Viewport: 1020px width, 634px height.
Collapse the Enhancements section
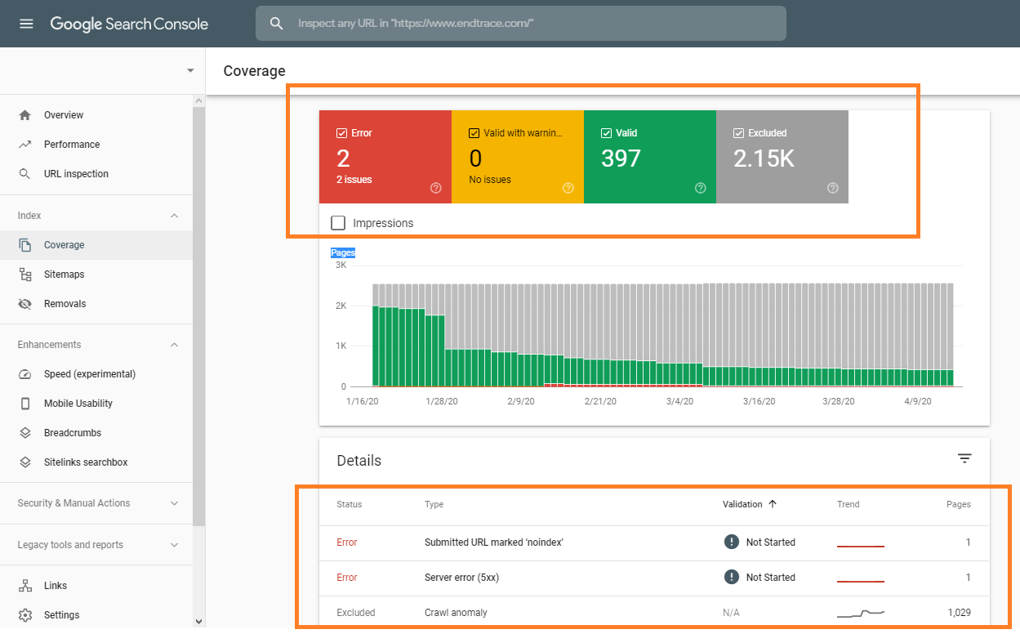[174, 345]
